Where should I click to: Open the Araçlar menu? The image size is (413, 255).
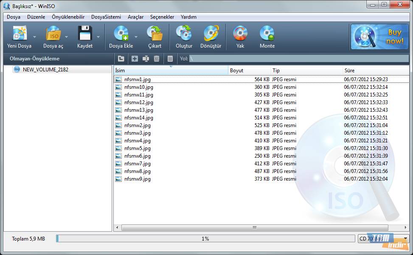click(x=135, y=17)
